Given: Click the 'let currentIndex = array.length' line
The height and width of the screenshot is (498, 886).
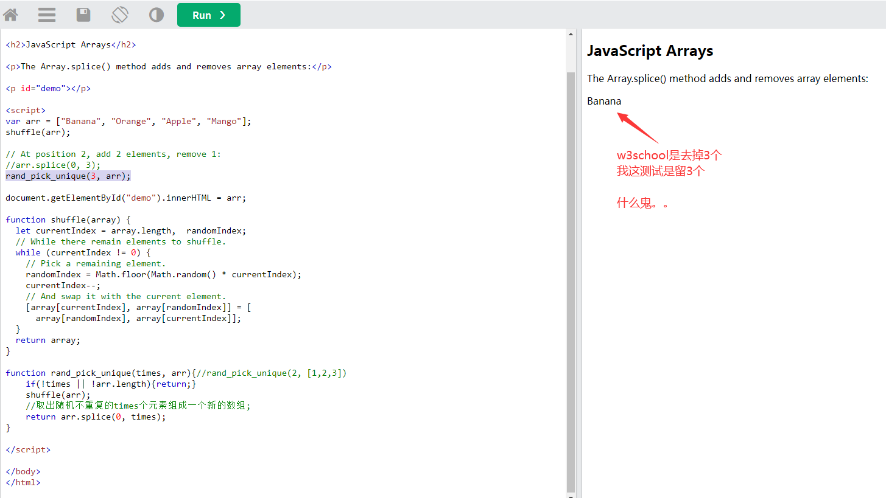Looking at the screenshot, I should tap(131, 230).
